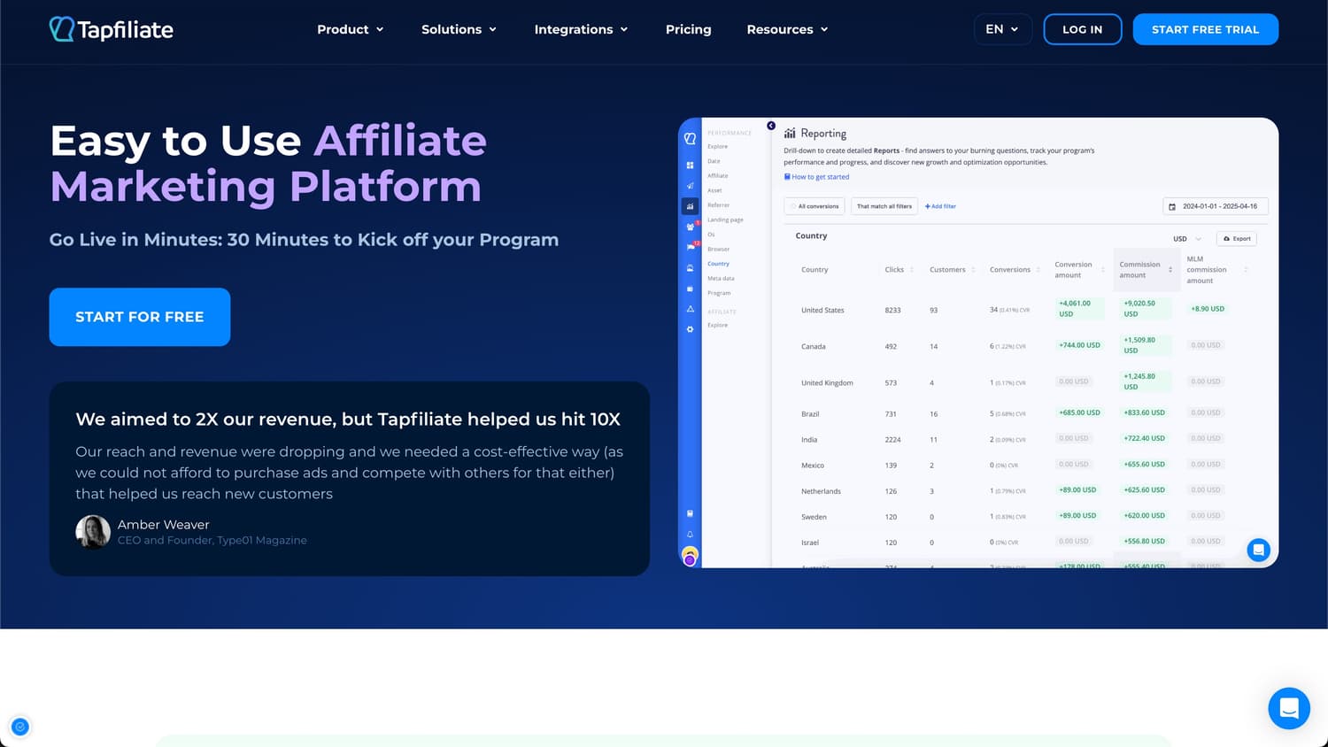Click the bell notification icon in the sidebar
The width and height of the screenshot is (1328, 747).
tap(690, 535)
